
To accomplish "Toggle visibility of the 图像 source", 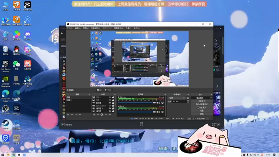I will pos(110,100).
